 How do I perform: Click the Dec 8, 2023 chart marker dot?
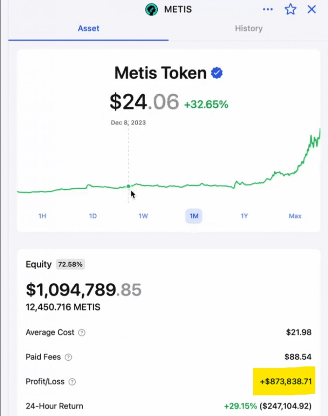129,187
